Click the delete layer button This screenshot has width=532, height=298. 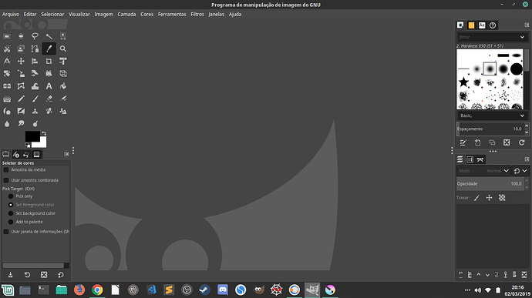pos(524,275)
